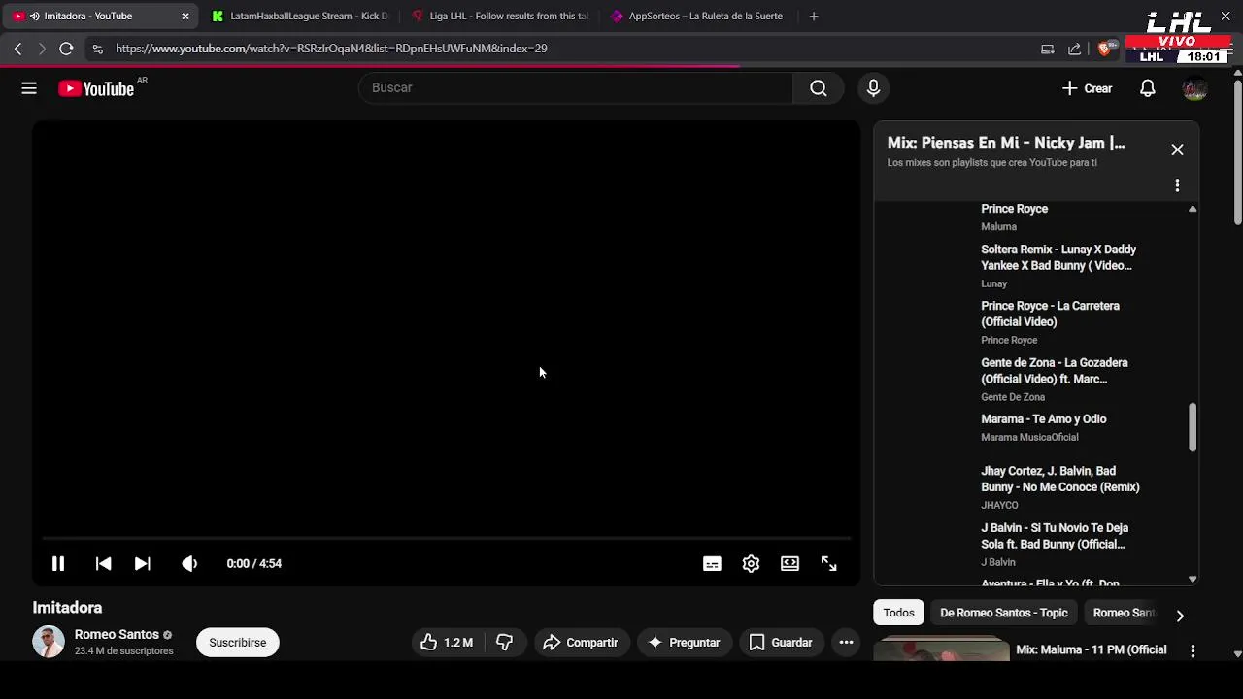Enter fullscreen mode
1243x699 pixels.
pos(828,563)
